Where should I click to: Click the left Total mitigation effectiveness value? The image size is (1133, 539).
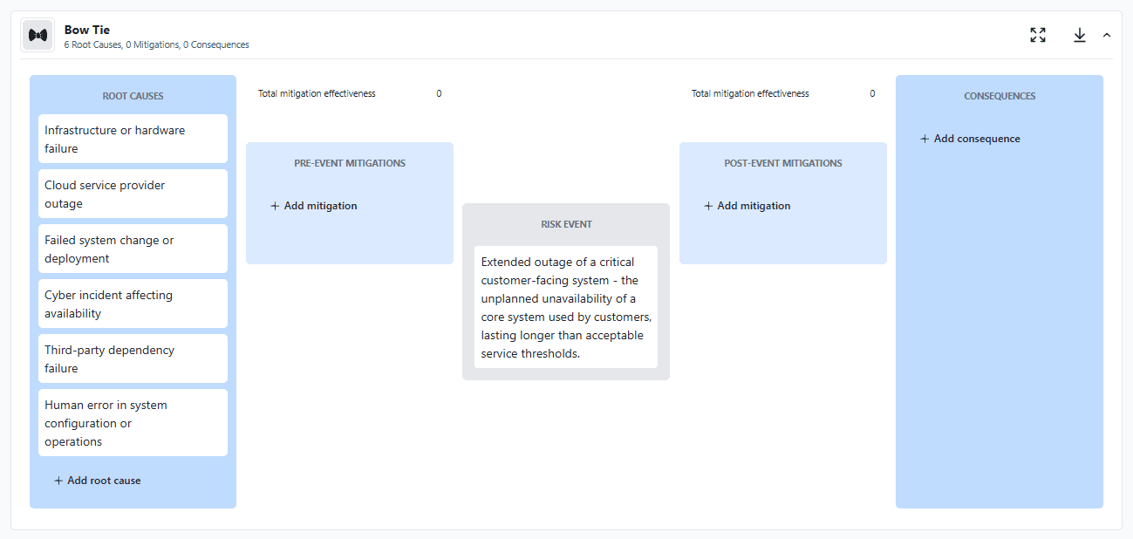click(x=439, y=93)
